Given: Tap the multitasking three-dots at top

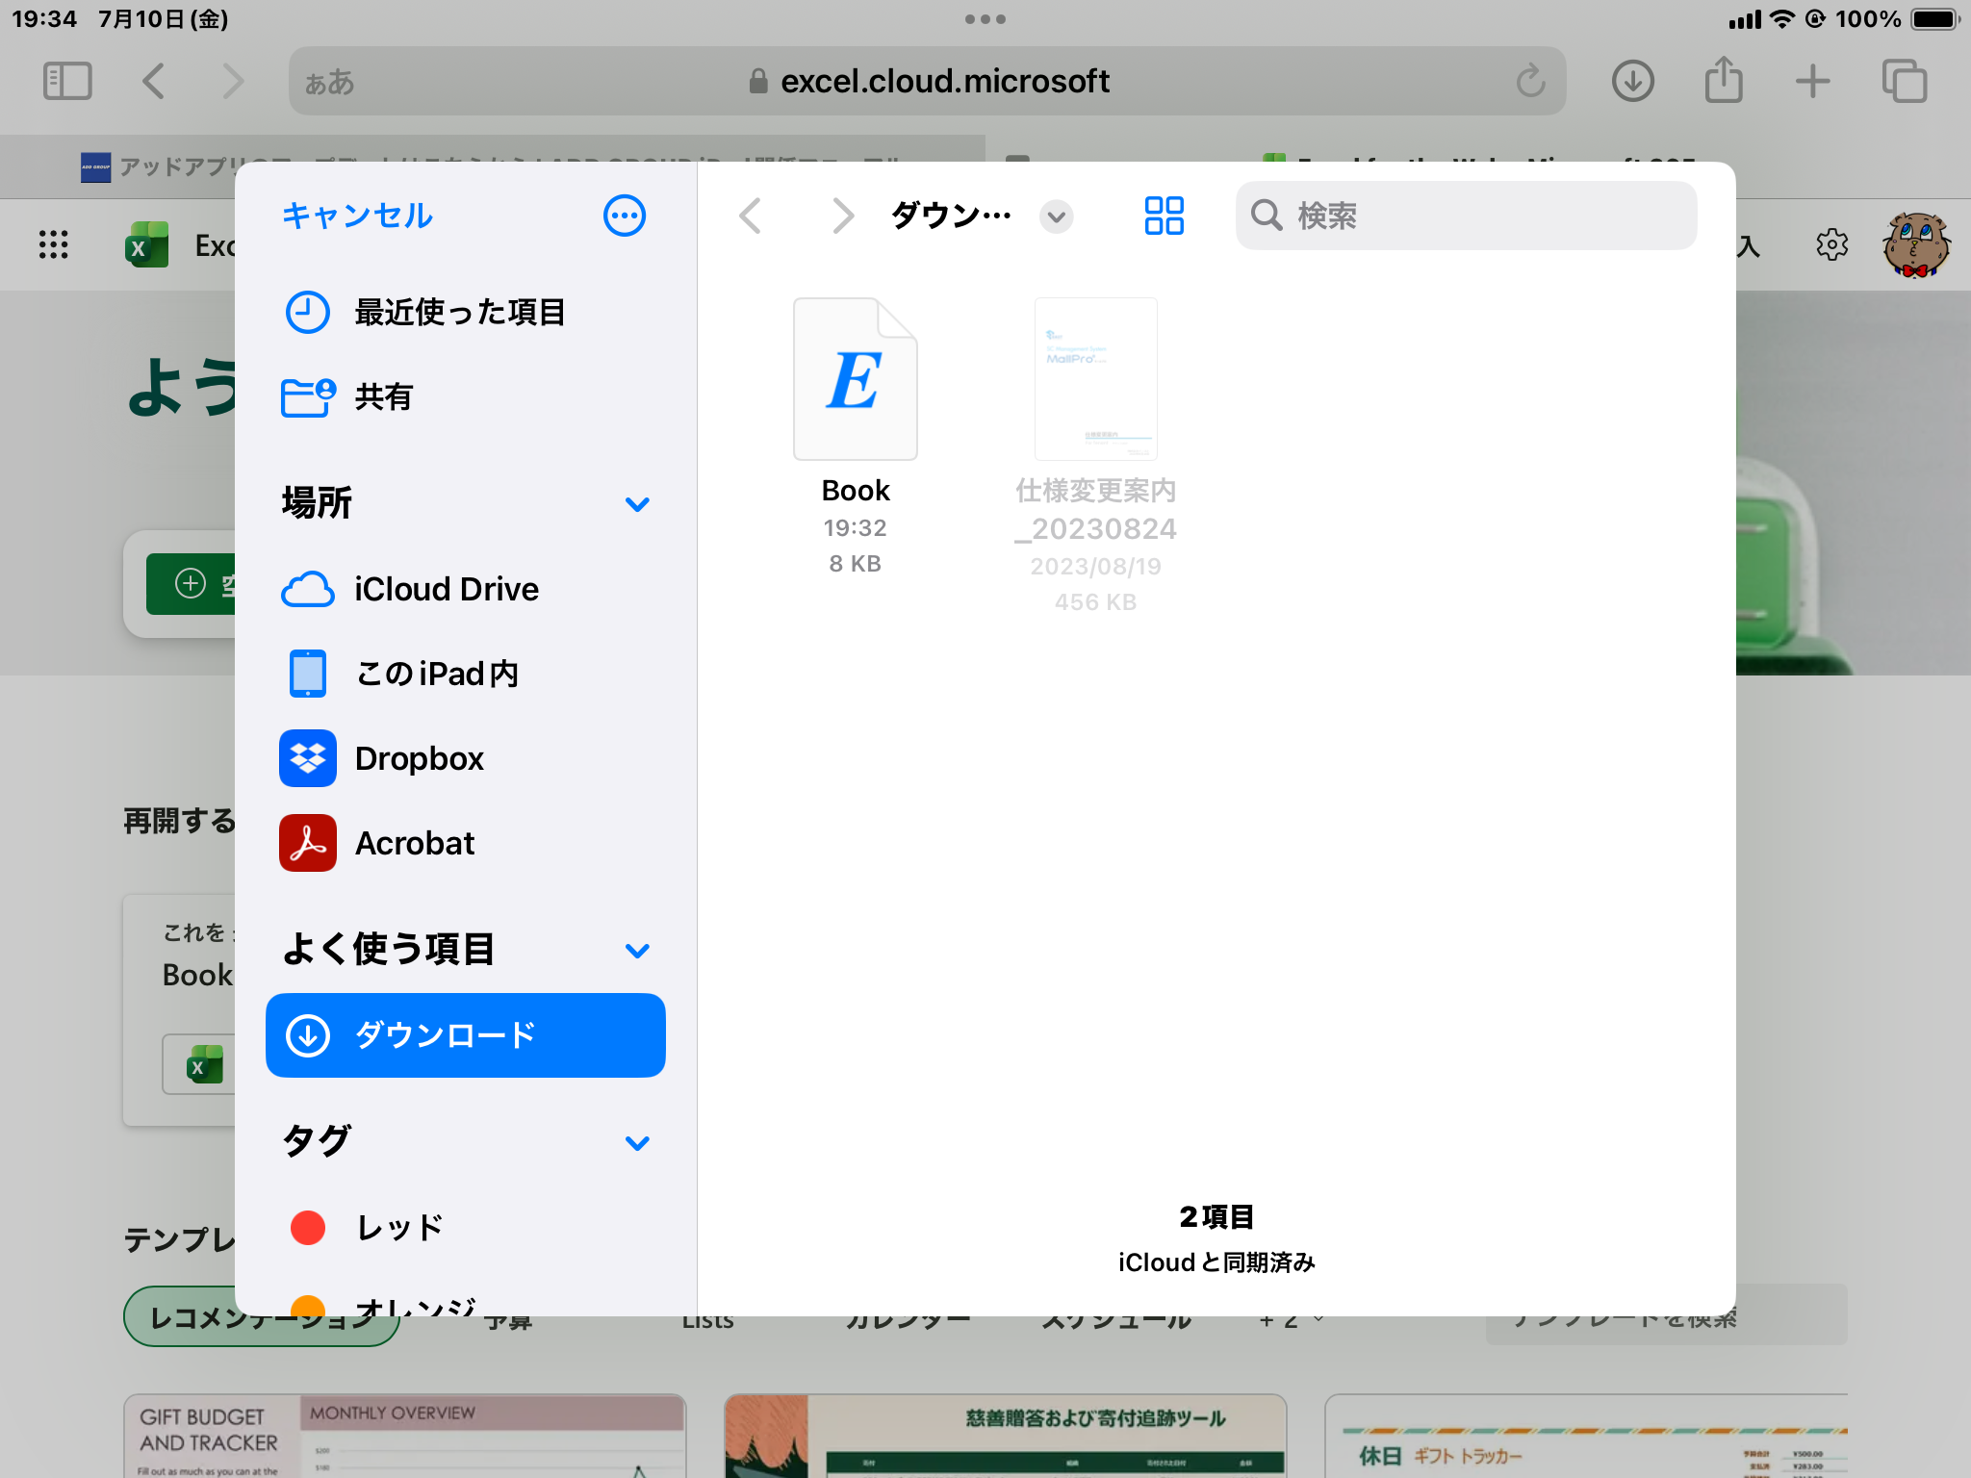Looking at the screenshot, I should 985,19.
